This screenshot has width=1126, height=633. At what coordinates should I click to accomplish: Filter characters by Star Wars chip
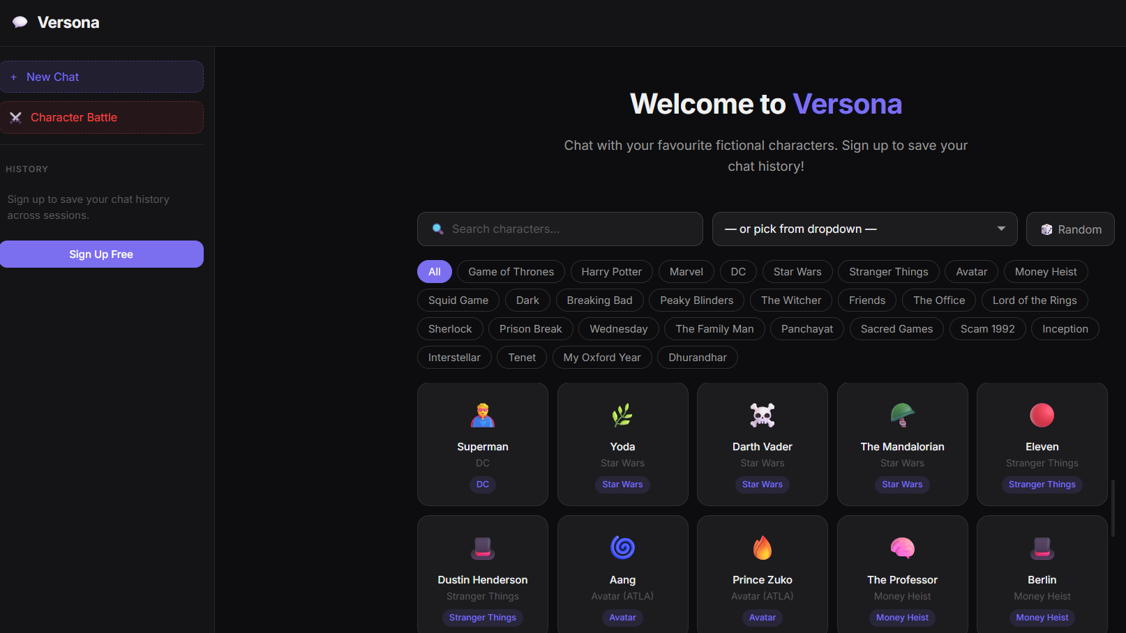pyautogui.click(x=797, y=272)
